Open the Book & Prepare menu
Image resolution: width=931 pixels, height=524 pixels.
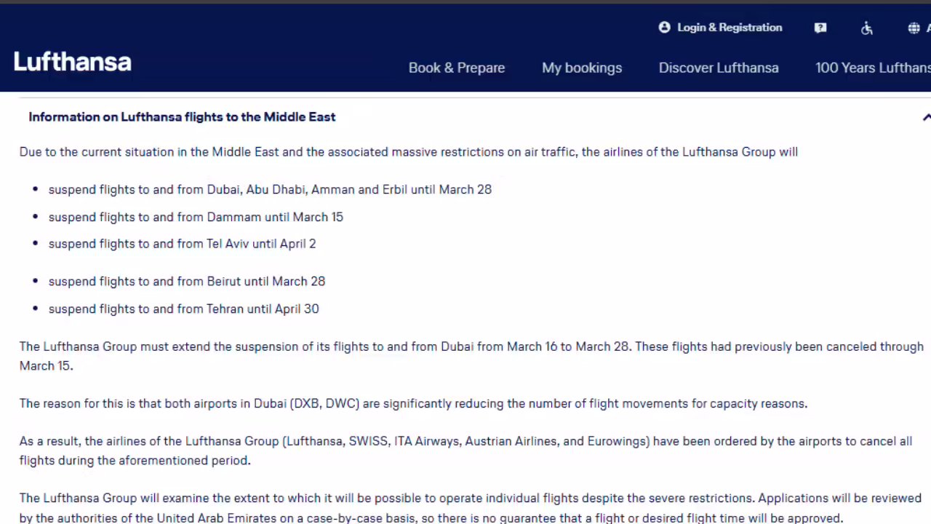(456, 68)
